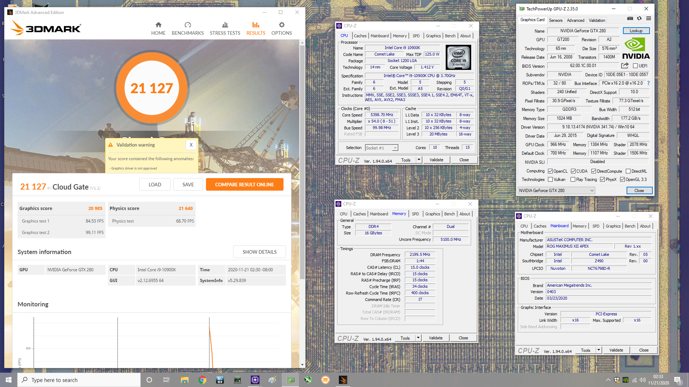
Task: Refresh GPU-Z data with refresh icon
Action: (x=639, y=18)
